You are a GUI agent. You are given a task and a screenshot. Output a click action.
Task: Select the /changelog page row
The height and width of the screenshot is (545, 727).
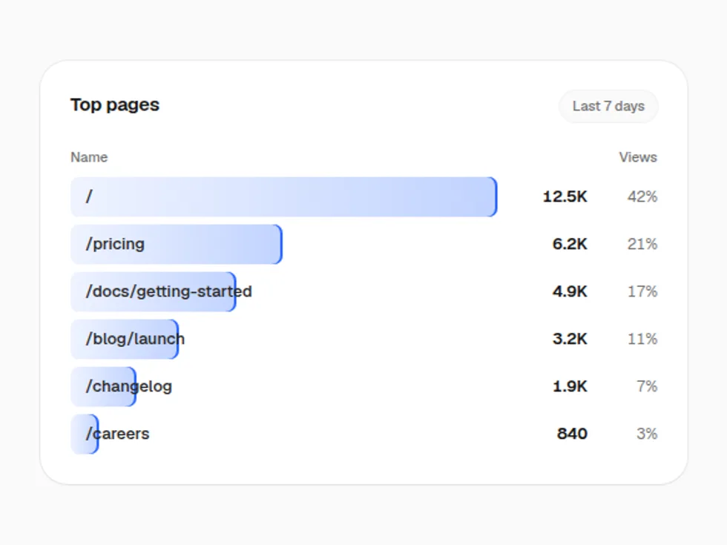click(364, 386)
